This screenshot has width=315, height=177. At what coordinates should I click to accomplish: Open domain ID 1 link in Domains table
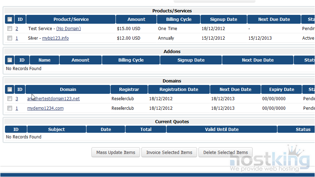pos(17,108)
